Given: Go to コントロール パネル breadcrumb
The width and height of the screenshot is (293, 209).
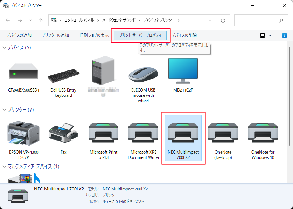Looking at the screenshot, I should (79, 20).
